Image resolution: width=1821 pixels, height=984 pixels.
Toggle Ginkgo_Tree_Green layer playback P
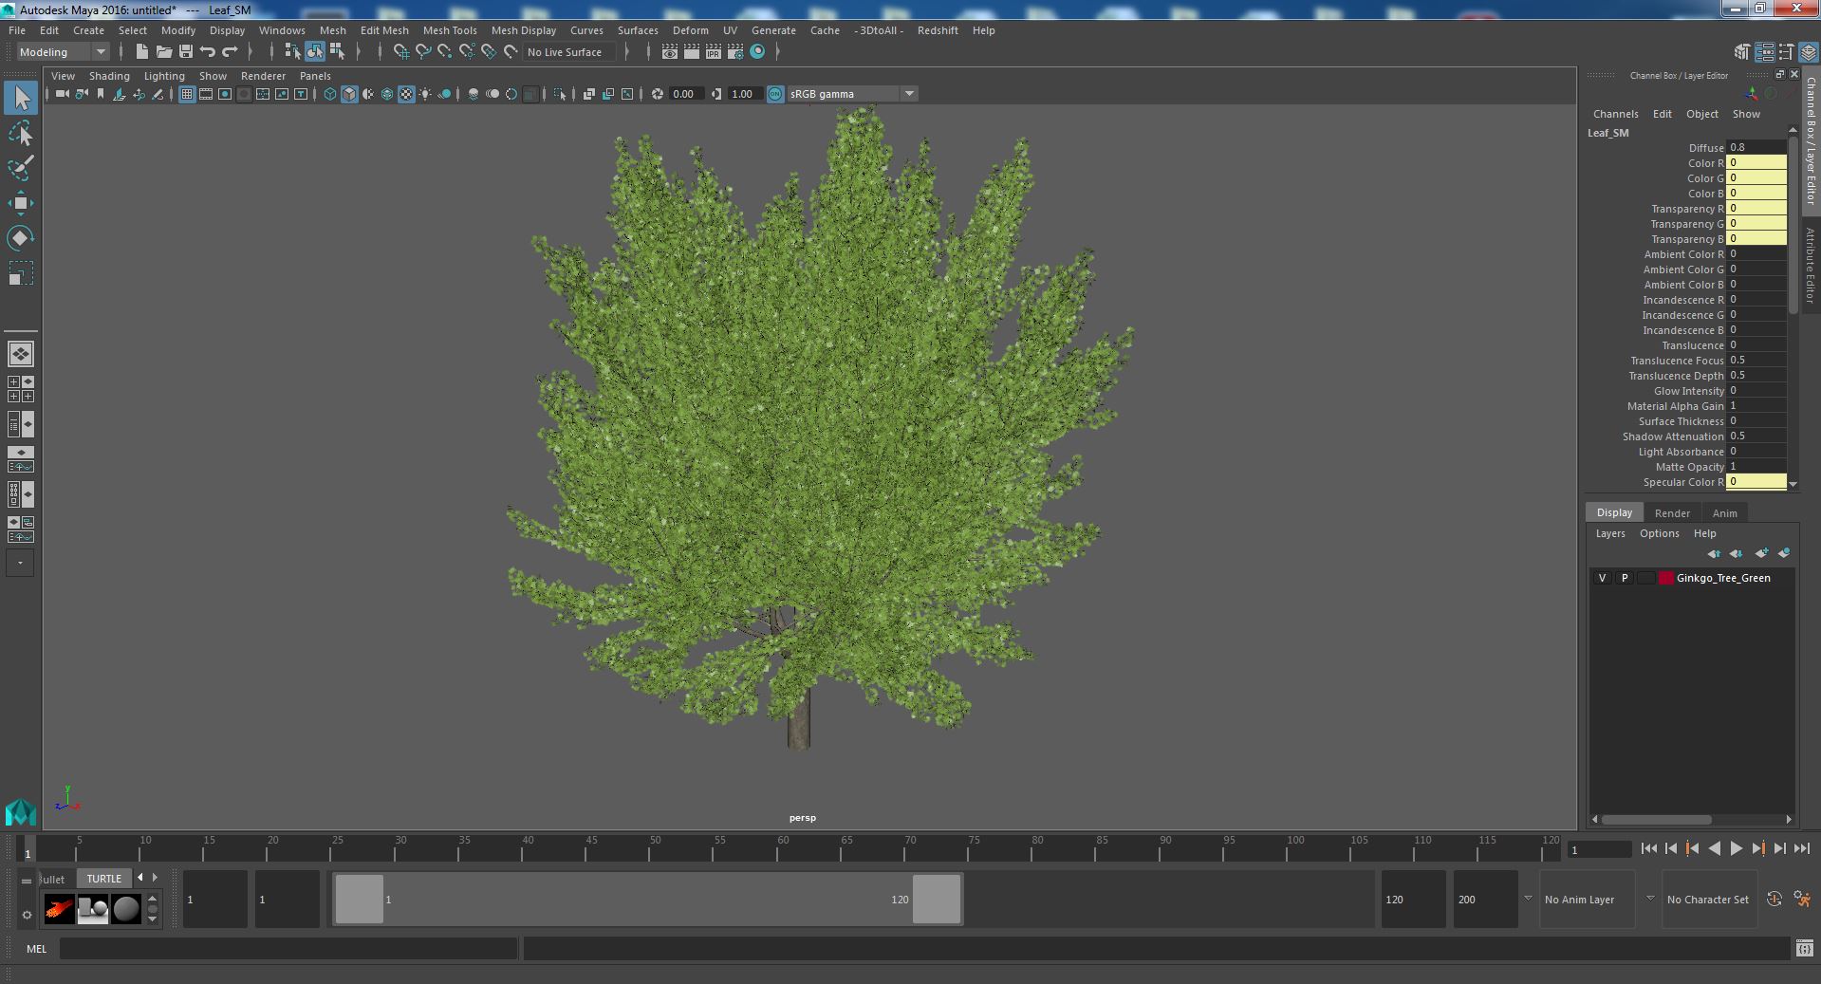coord(1625,578)
